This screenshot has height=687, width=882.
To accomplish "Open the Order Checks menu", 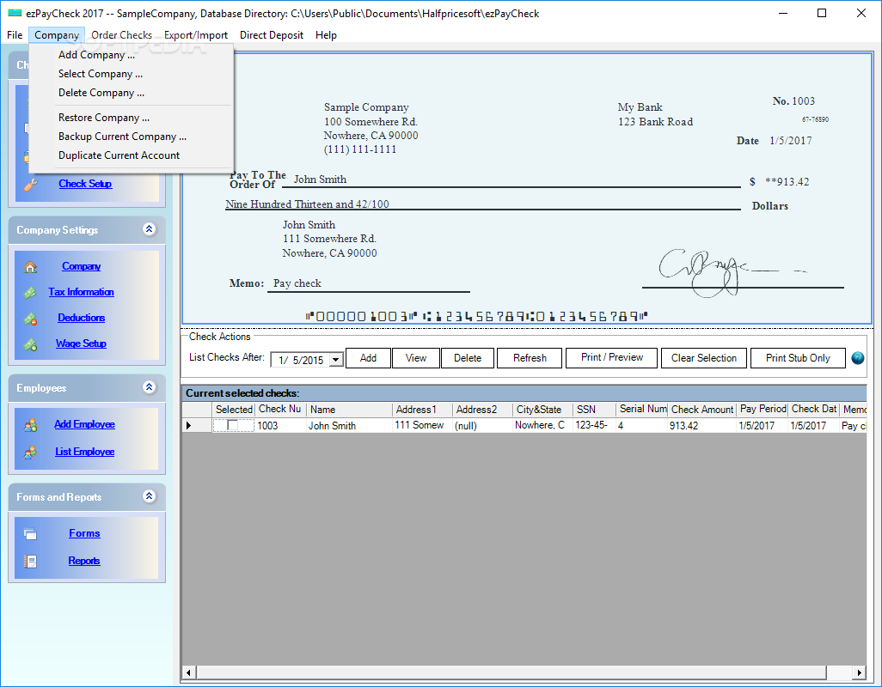I will click(121, 35).
